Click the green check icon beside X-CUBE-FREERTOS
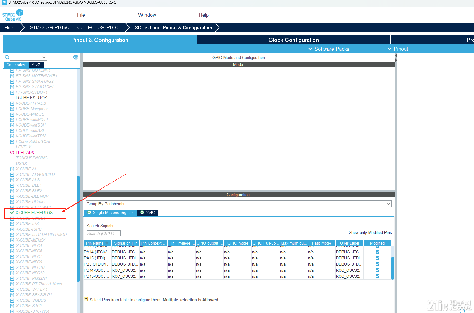 pyautogui.click(x=12, y=213)
